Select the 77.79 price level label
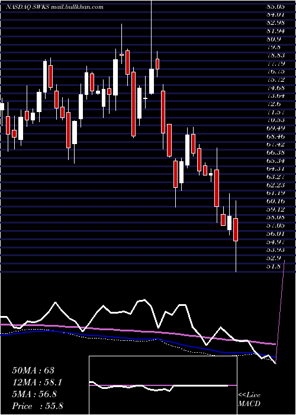 pos(276,64)
